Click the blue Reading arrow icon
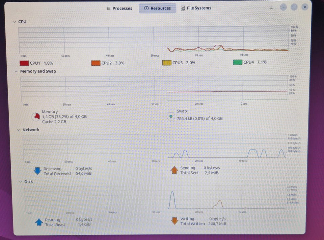The width and height of the screenshot is (324, 240). [39, 222]
